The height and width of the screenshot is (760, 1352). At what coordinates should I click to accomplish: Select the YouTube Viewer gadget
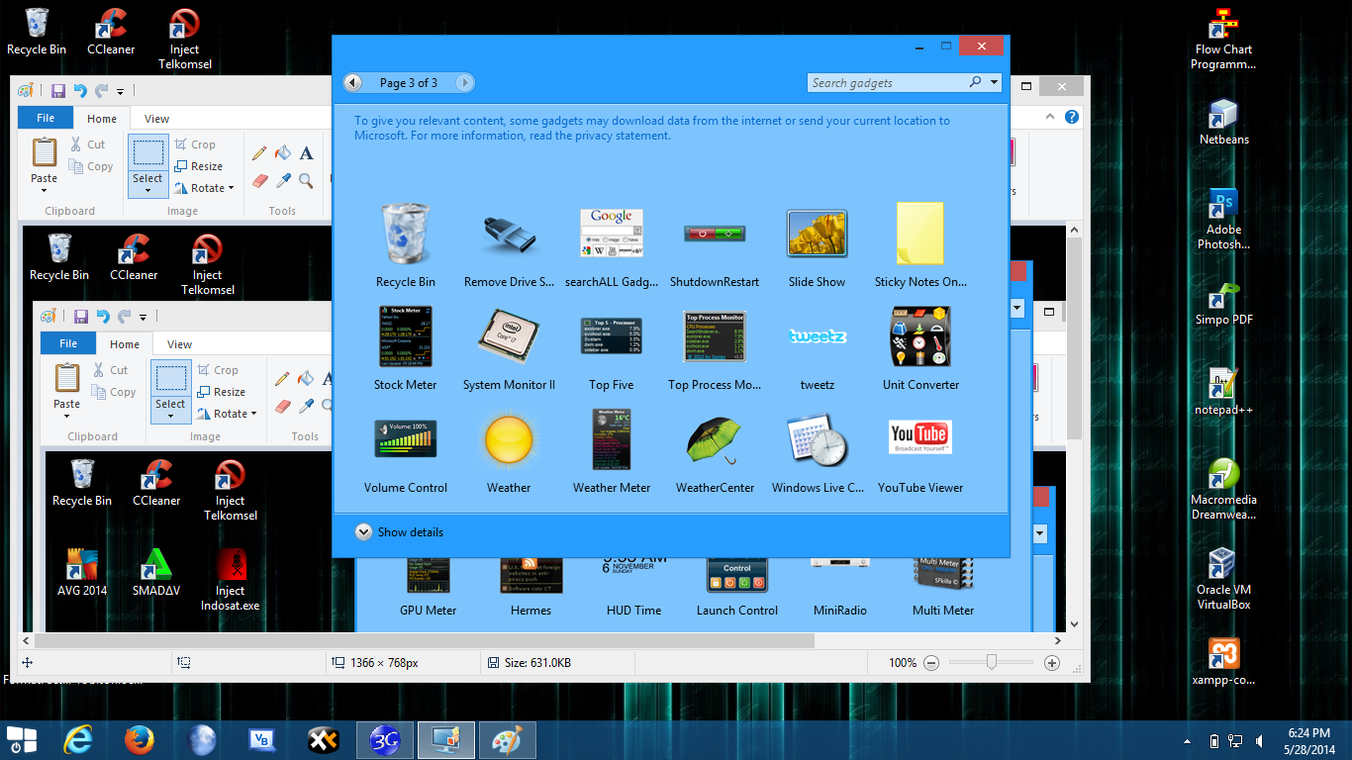click(920, 436)
